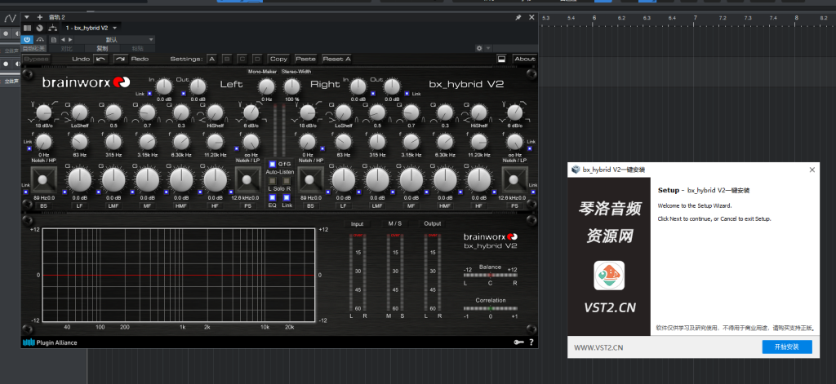Click the left PS notch/LP XY pad
Viewport: 836px width, 384px height.
(x=247, y=180)
